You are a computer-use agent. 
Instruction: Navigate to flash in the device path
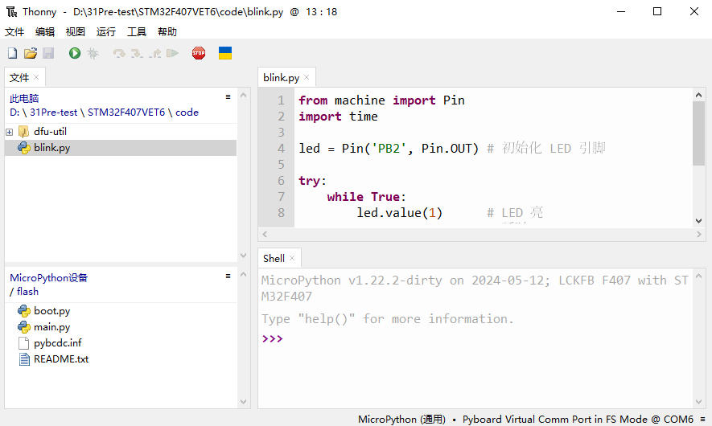pos(27,292)
